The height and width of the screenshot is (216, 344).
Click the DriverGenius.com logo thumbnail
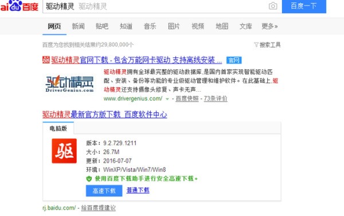tap(69, 84)
